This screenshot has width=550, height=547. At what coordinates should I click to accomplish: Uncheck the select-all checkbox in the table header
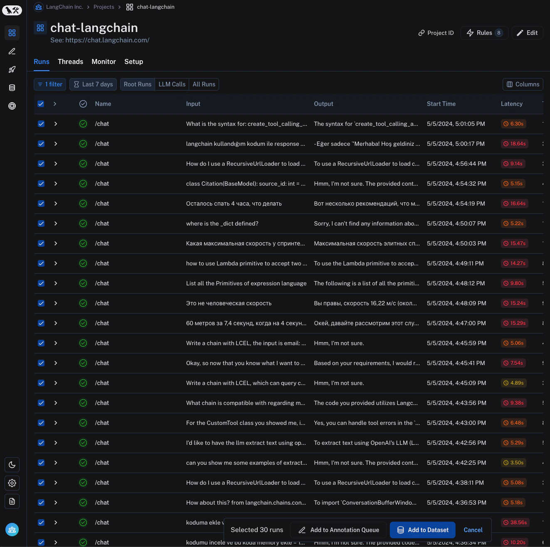pyautogui.click(x=41, y=104)
